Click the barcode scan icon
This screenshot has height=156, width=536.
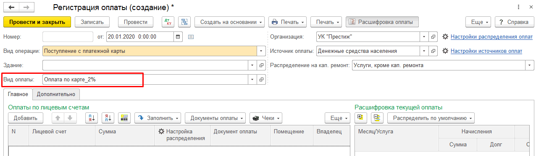pos(124,118)
